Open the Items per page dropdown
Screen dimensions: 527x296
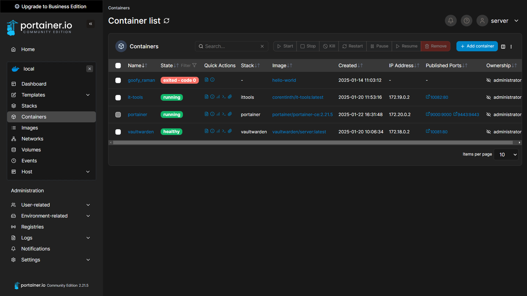506,154
